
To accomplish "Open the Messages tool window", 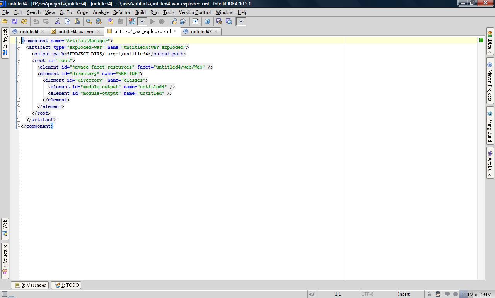I will [30, 285].
